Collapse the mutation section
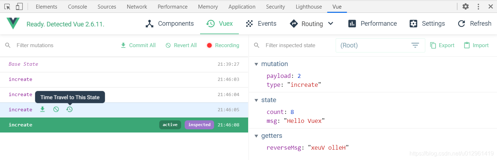The height and width of the screenshot is (160, 497). click(x=256, y=64)
